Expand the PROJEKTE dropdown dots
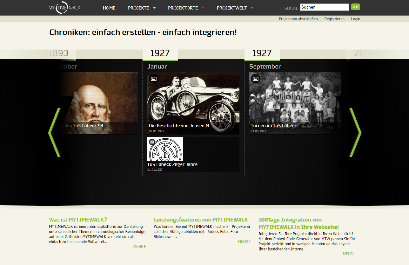Screen dimensions: 409x265 (x=154, y=8)
